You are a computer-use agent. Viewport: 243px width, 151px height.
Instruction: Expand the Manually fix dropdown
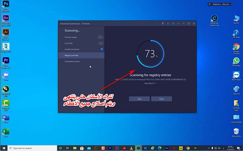(x=150, y=83)
